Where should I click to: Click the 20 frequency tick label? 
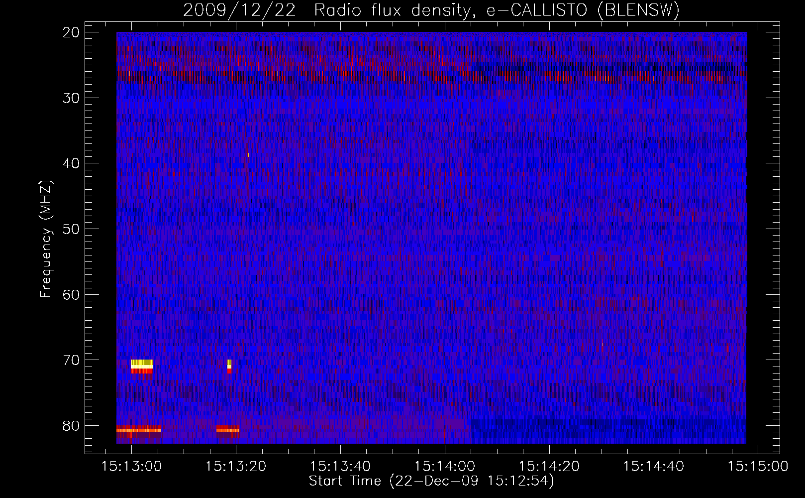72,32
